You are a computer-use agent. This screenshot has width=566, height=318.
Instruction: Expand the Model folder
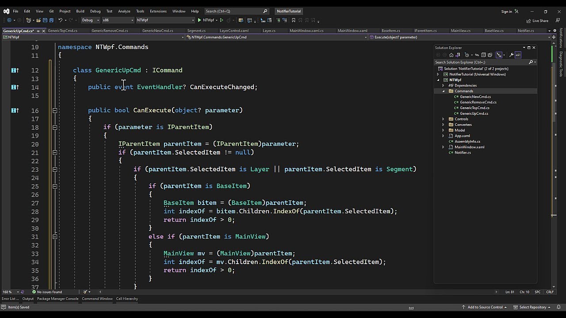[x=444, y=130]
